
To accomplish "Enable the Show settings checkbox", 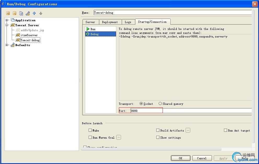I will coord(158,137).
